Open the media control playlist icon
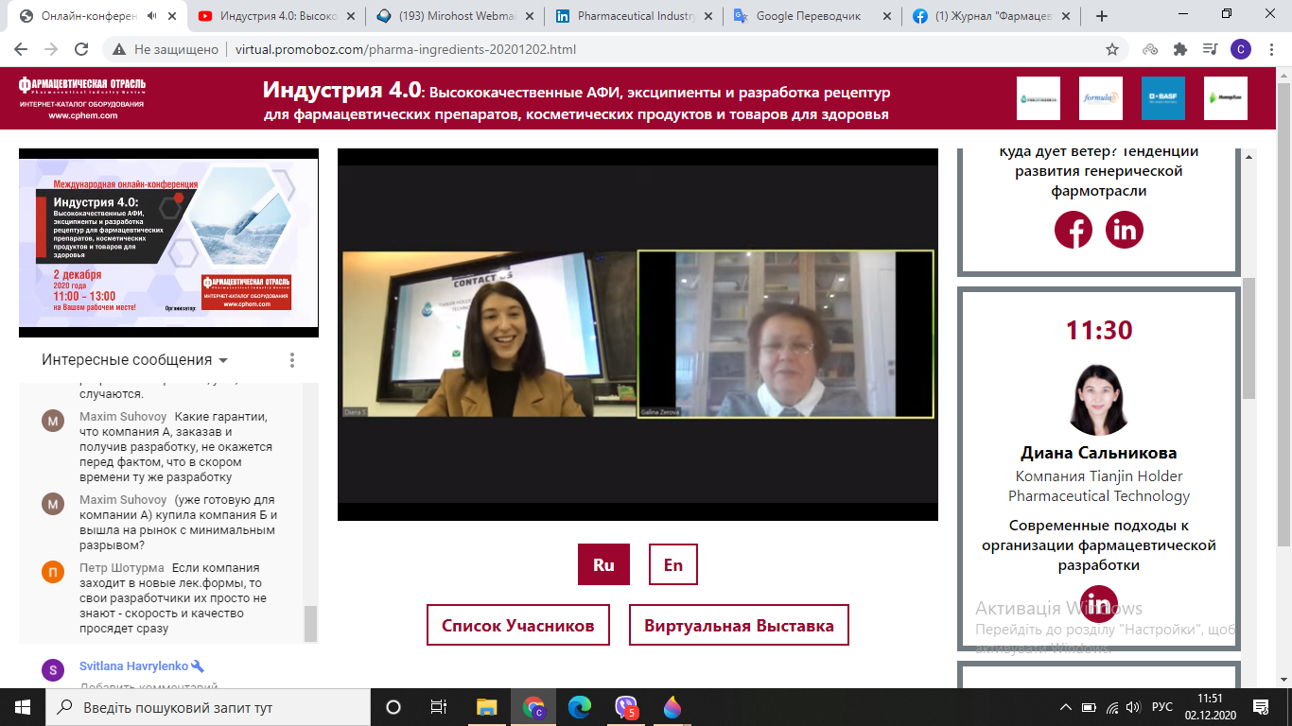 [1210, 50]
